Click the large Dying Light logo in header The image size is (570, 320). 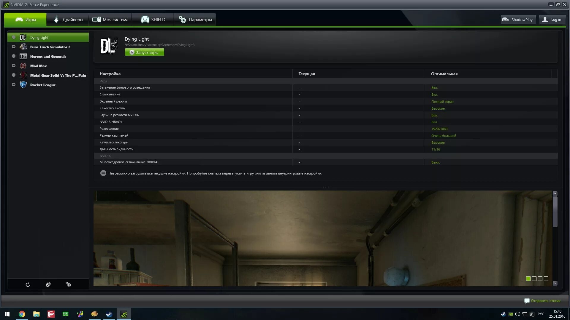coord(109,46)
